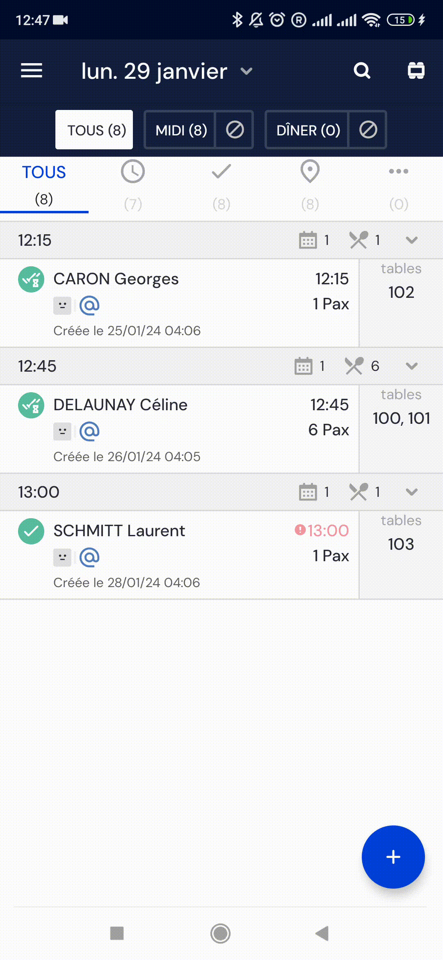Tap the face note icon for DELAUNAY Céline
443x960 pixels.
tap(62, 432)
